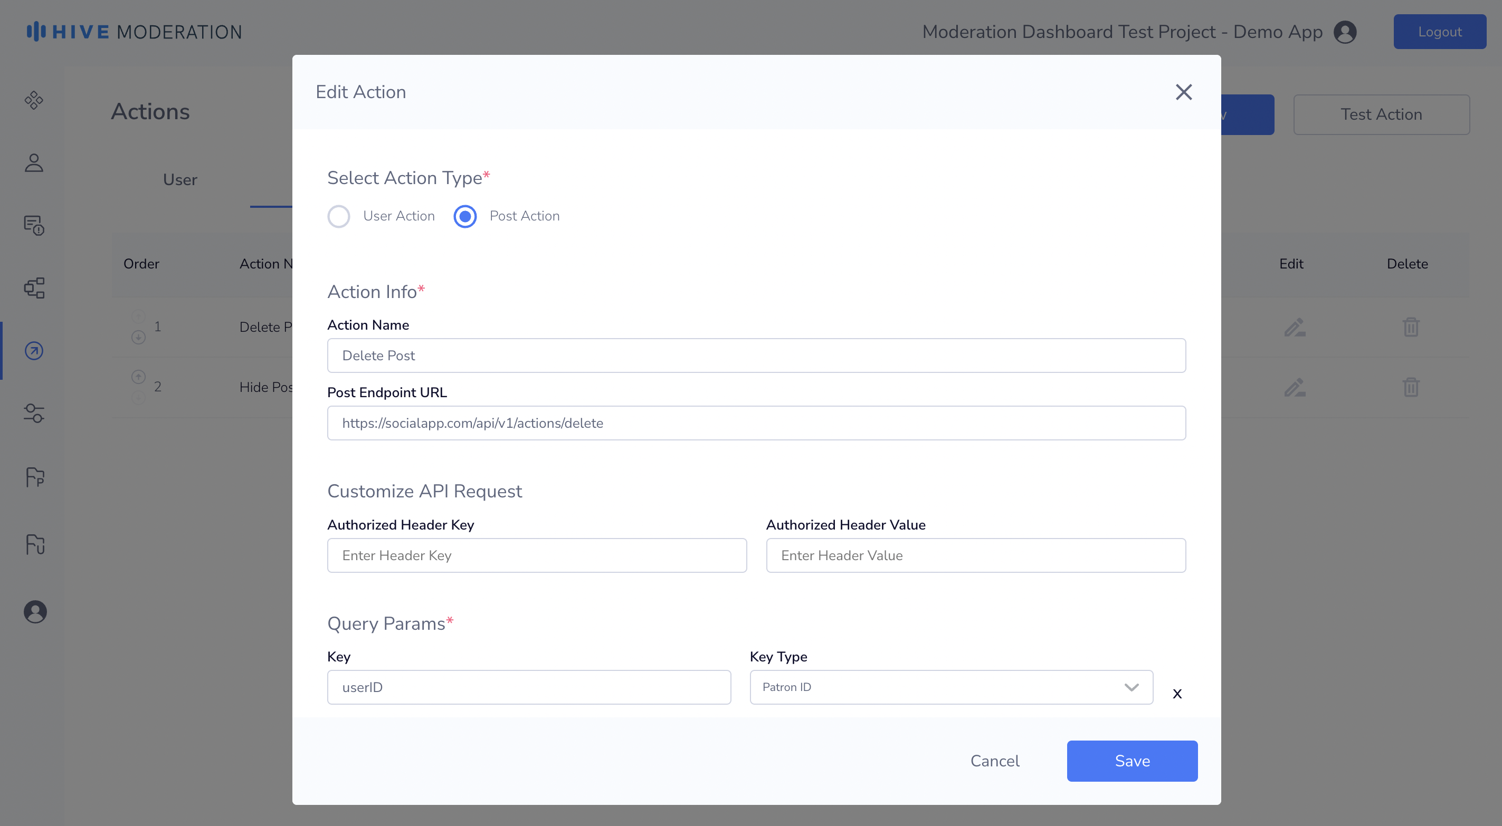The height and width of the screenshot is (826, 1502).
Task: Click the Key Type dropdown chevron arrow
Action: click(1131, 687)
